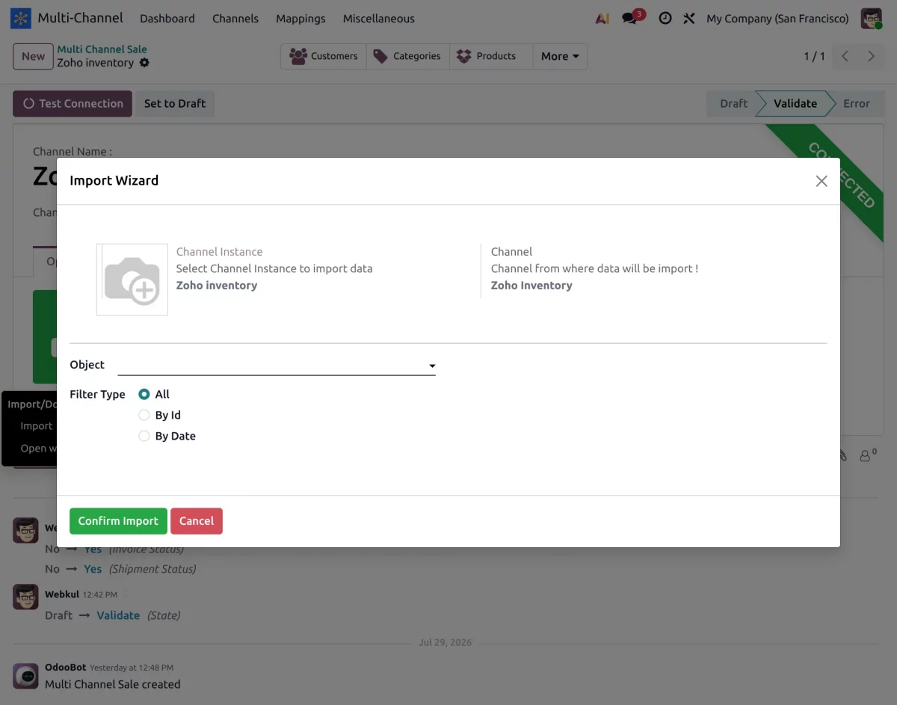Open the Mappings menu
This screenshot has width=897, height=705.
(300, 19)
